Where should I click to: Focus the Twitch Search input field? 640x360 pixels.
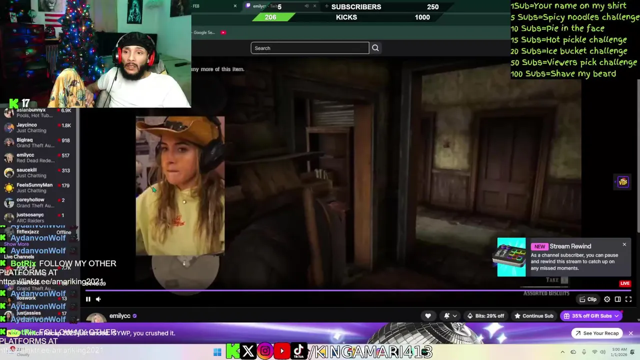click(x=310, y=48)
